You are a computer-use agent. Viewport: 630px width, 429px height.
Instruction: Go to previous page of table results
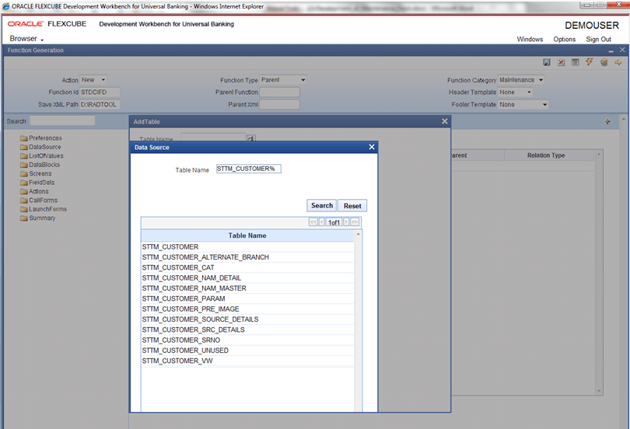[322, 222]
